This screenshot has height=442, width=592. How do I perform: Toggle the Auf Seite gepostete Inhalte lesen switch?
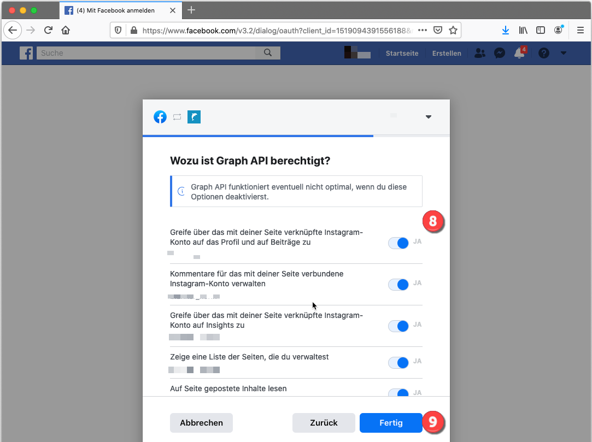pyautogui.click(x=398, y=392)
